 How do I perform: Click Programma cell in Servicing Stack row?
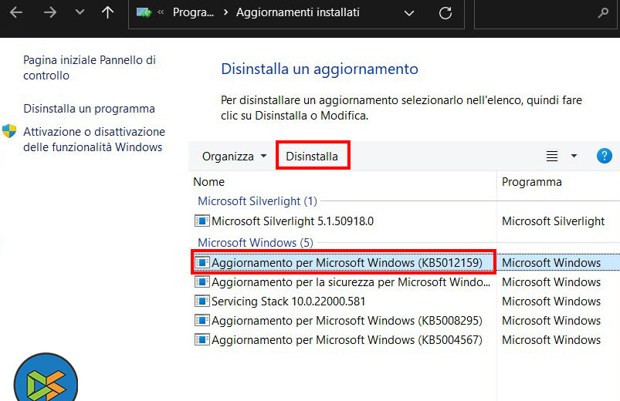click(551, 302)
